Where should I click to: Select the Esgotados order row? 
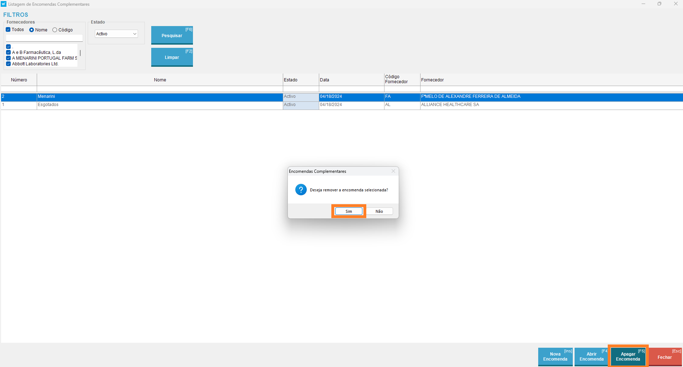tap(159, 105)
